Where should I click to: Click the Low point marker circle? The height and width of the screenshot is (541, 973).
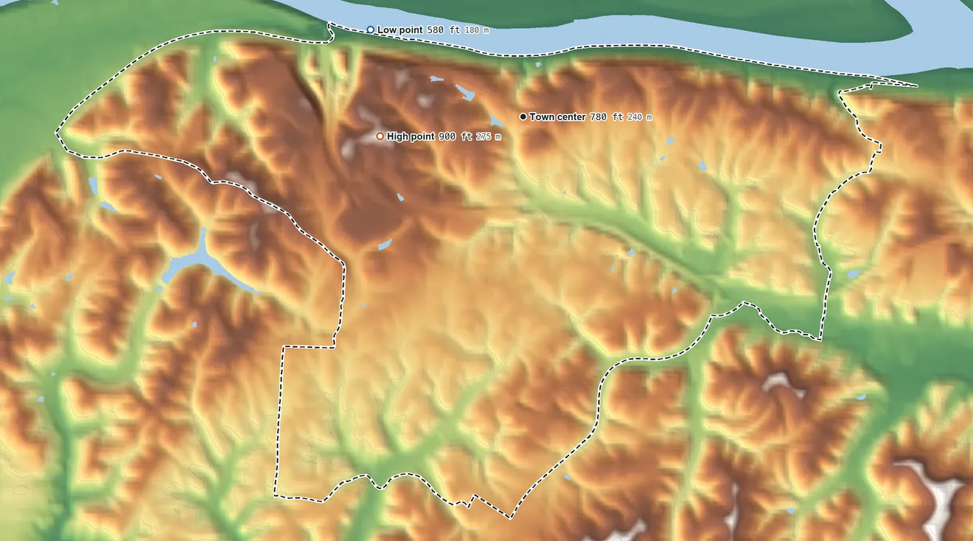370,29
